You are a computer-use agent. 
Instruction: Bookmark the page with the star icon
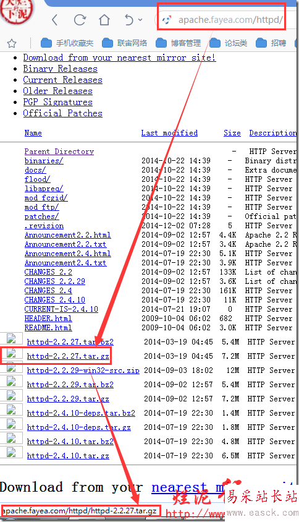12,43
